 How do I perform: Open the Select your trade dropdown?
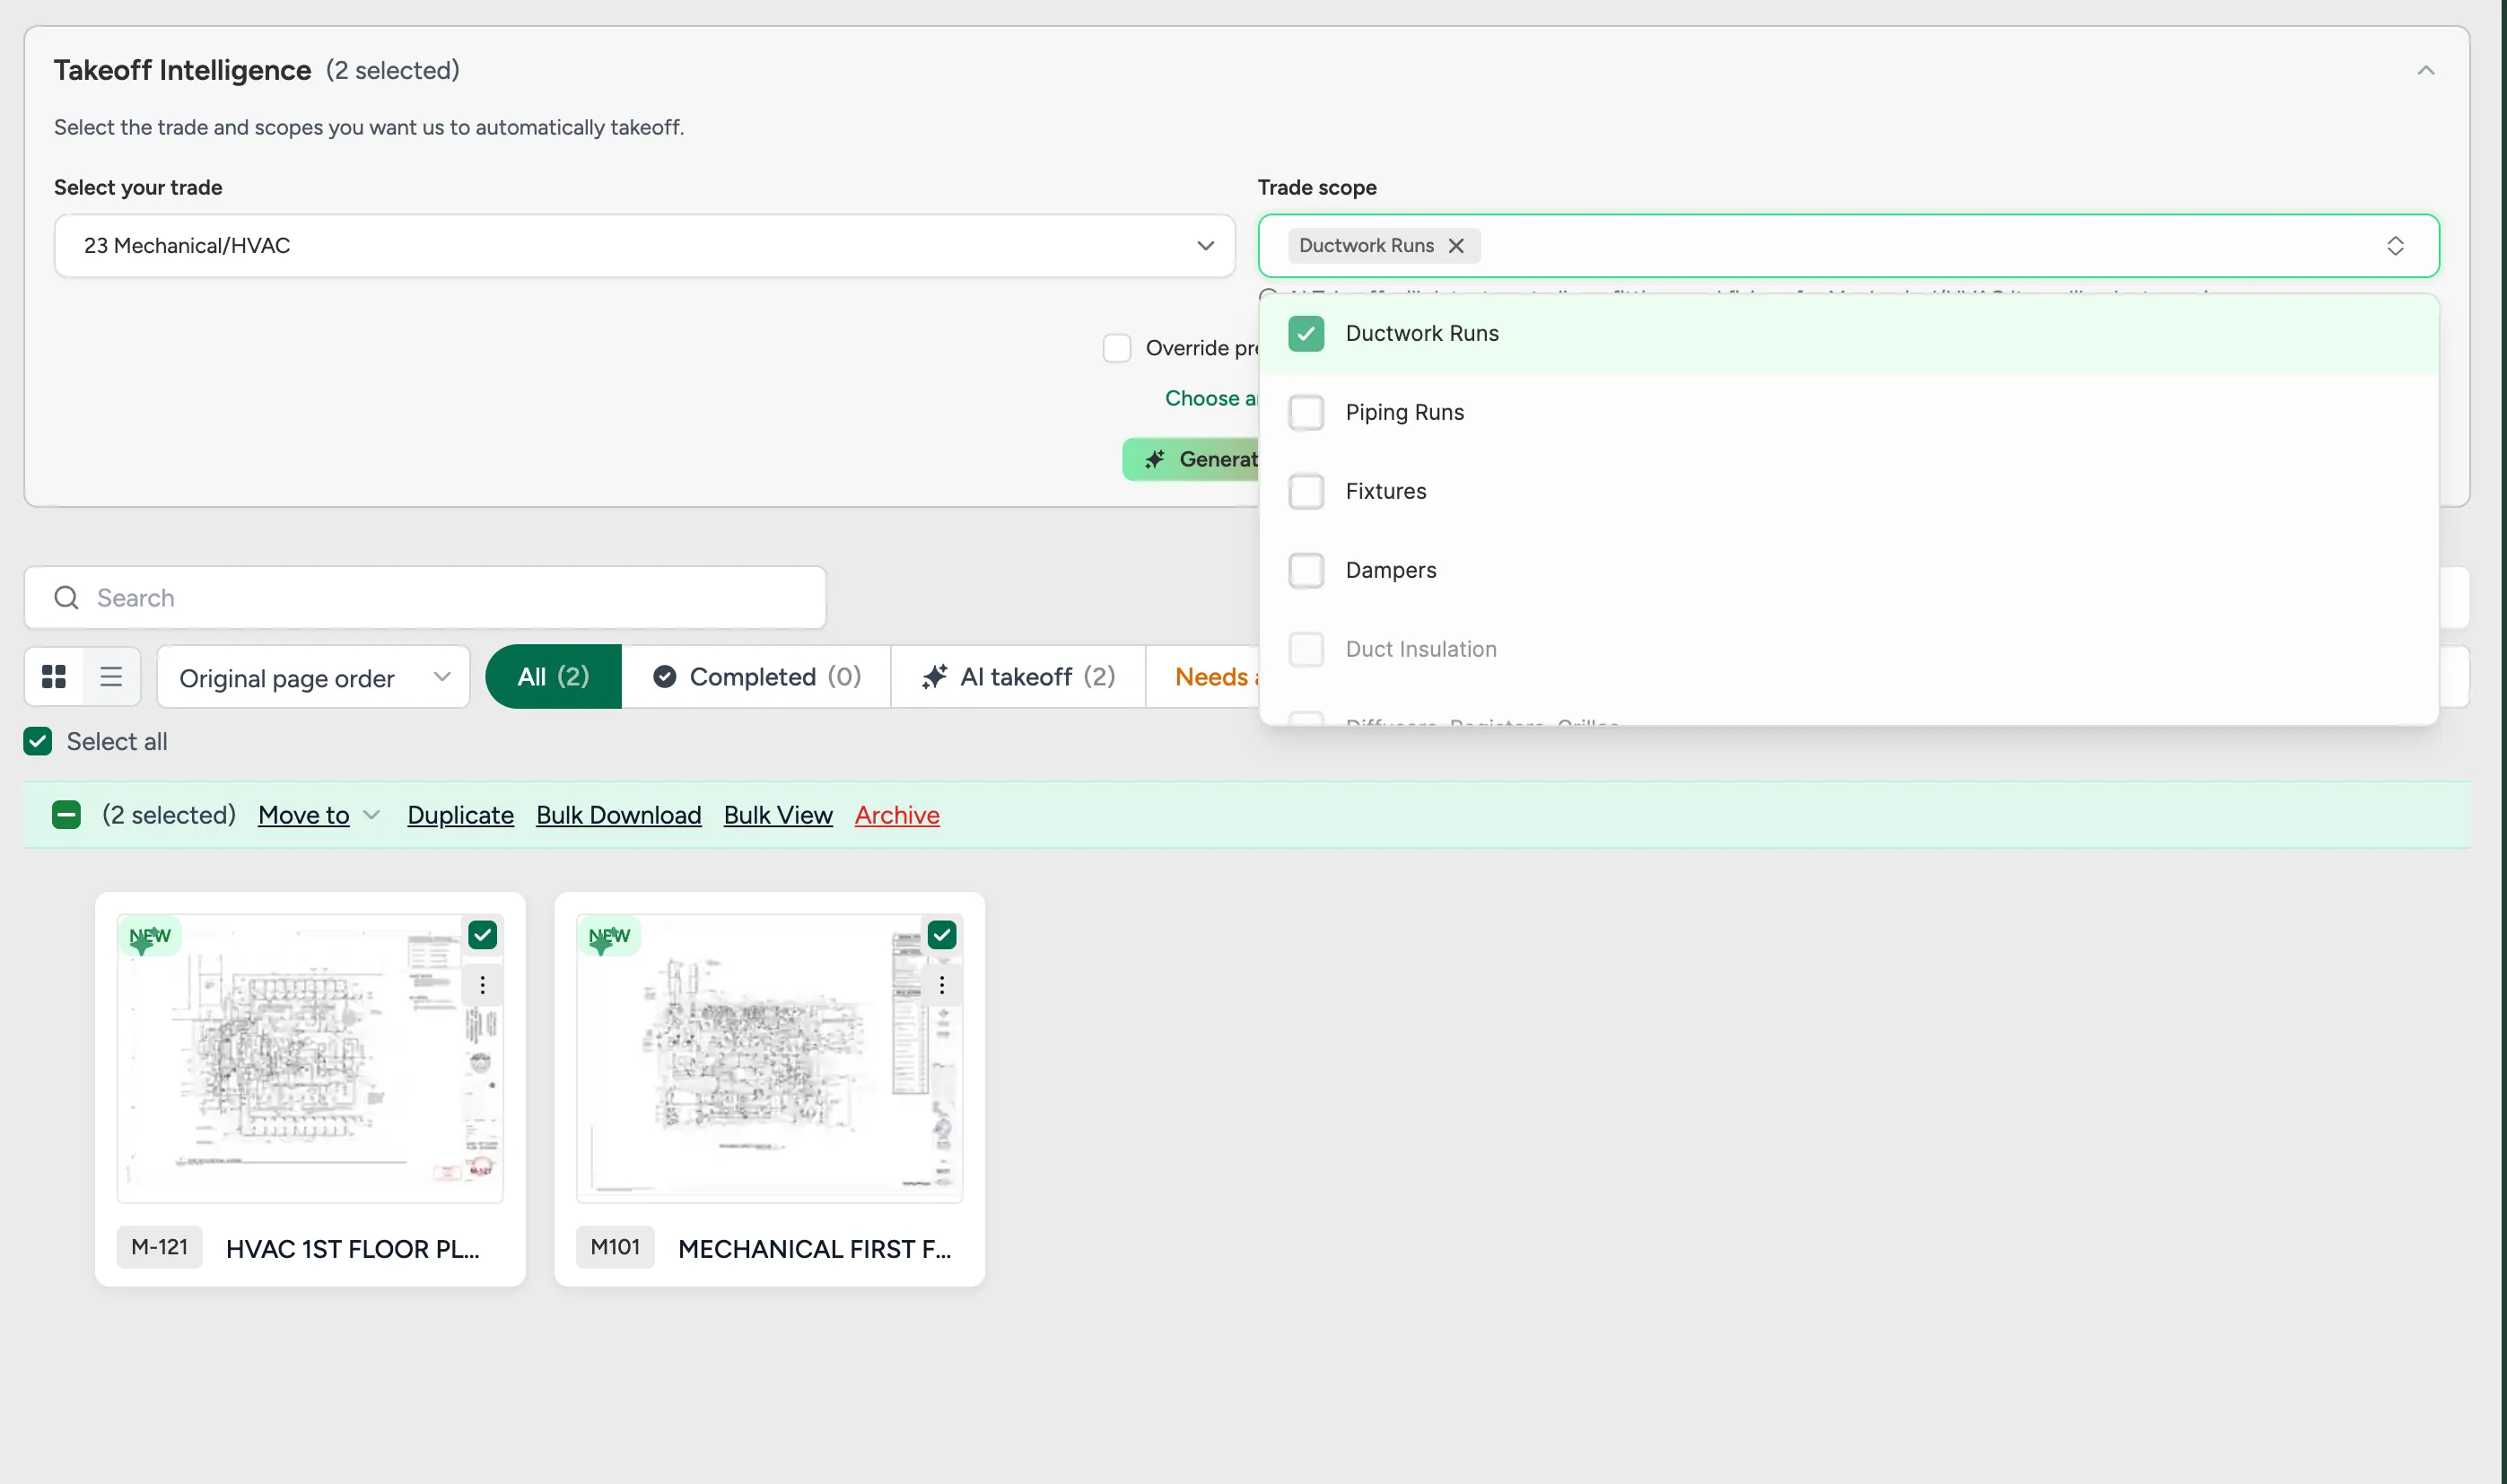(x=644, y=245)
